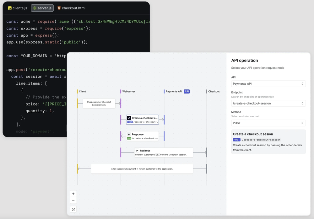Open the Method dropdown showing POST

(x=268, y=123)
